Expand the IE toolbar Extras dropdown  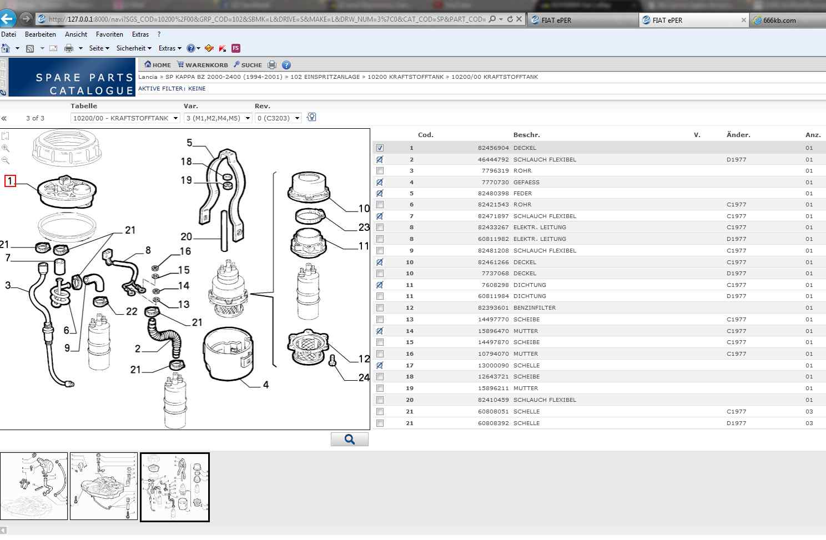(170, 48)
